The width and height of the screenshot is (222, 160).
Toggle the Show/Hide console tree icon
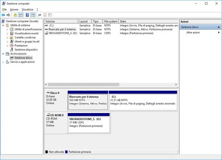tap(21, 15)
